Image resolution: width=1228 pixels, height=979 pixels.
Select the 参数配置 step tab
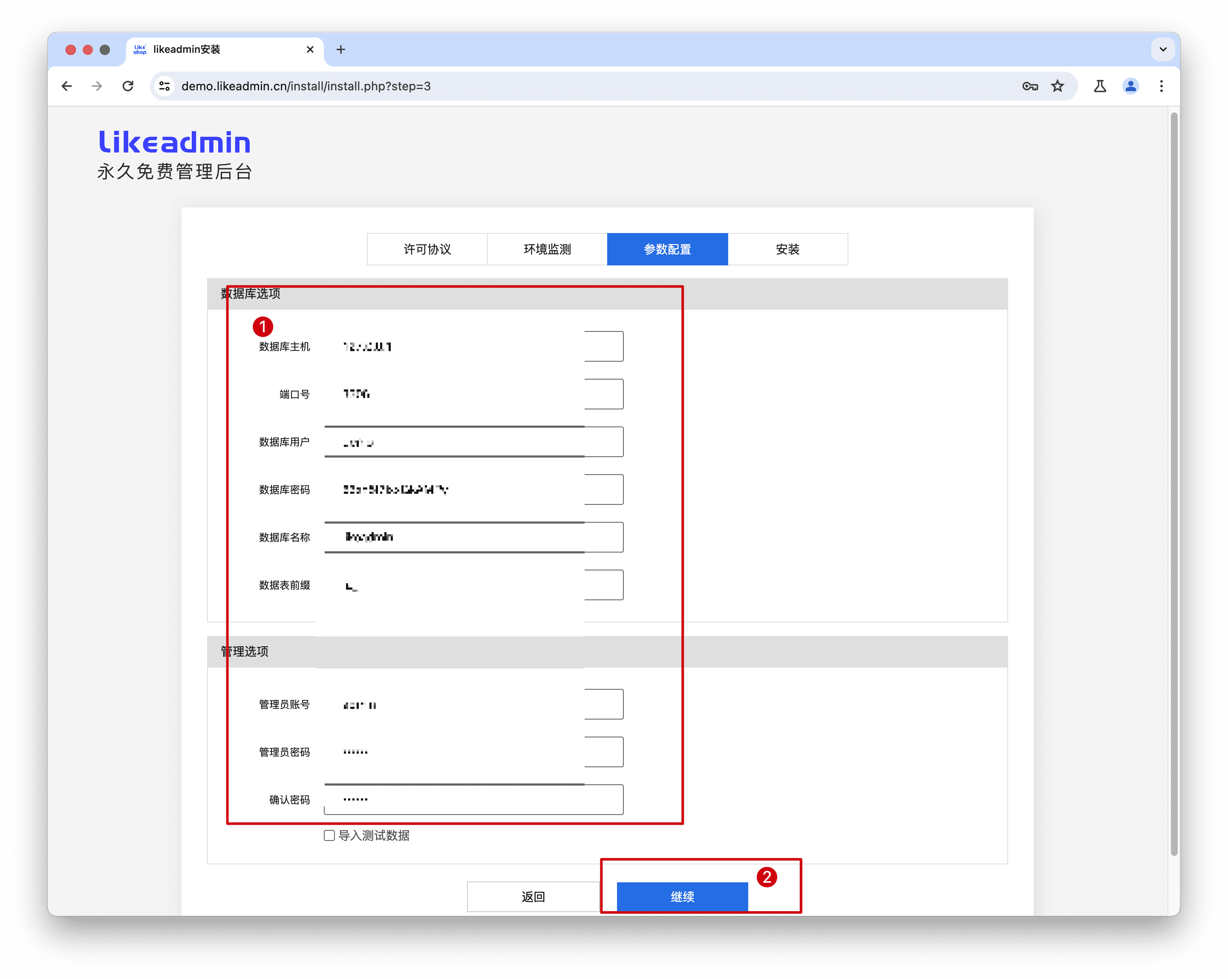click(668, 249)
